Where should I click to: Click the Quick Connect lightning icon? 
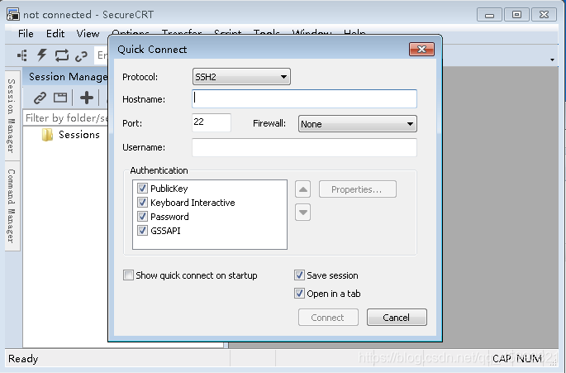point(42,55)
